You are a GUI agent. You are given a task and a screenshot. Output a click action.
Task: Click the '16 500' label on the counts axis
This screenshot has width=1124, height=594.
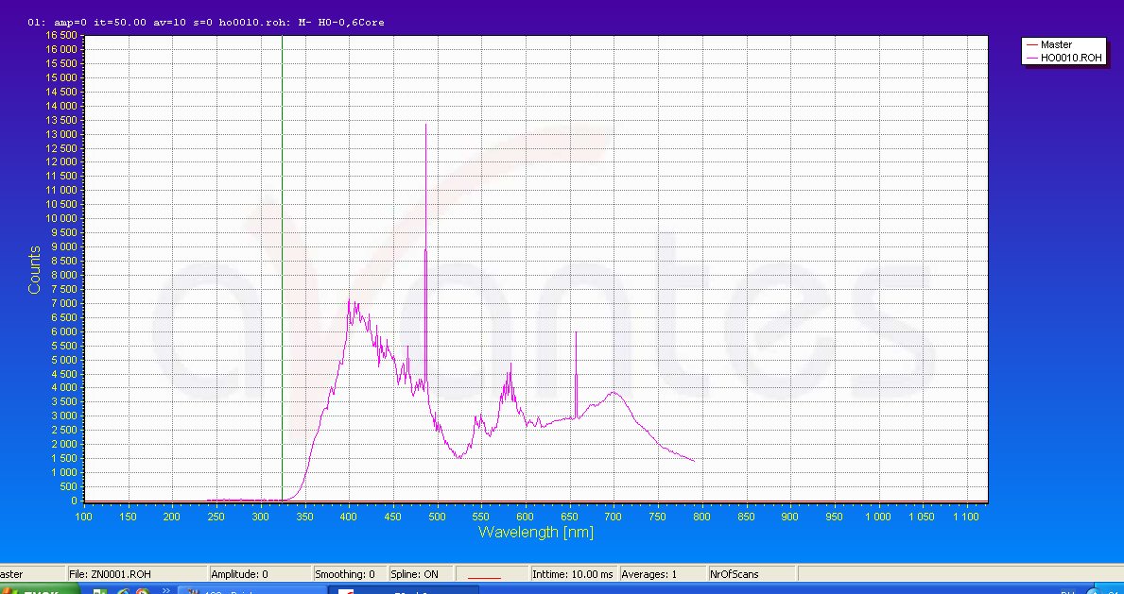click(x=61, y=35)
